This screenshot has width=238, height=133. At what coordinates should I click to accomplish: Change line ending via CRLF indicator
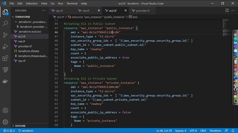[203, 130]
